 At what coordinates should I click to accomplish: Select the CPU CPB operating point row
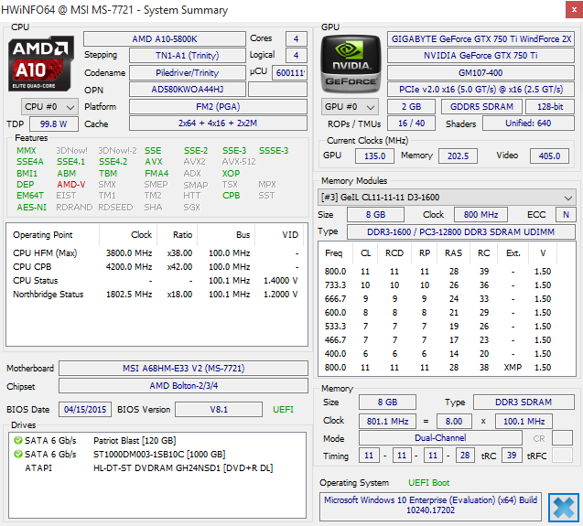click(156, 267)
